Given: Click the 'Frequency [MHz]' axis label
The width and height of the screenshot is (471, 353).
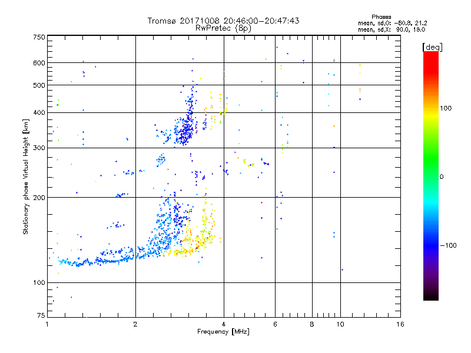Looking at the screenshot, I should [223, 332].
